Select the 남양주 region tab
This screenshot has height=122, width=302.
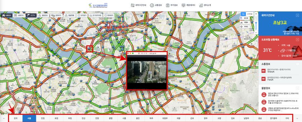coord(246,118)
